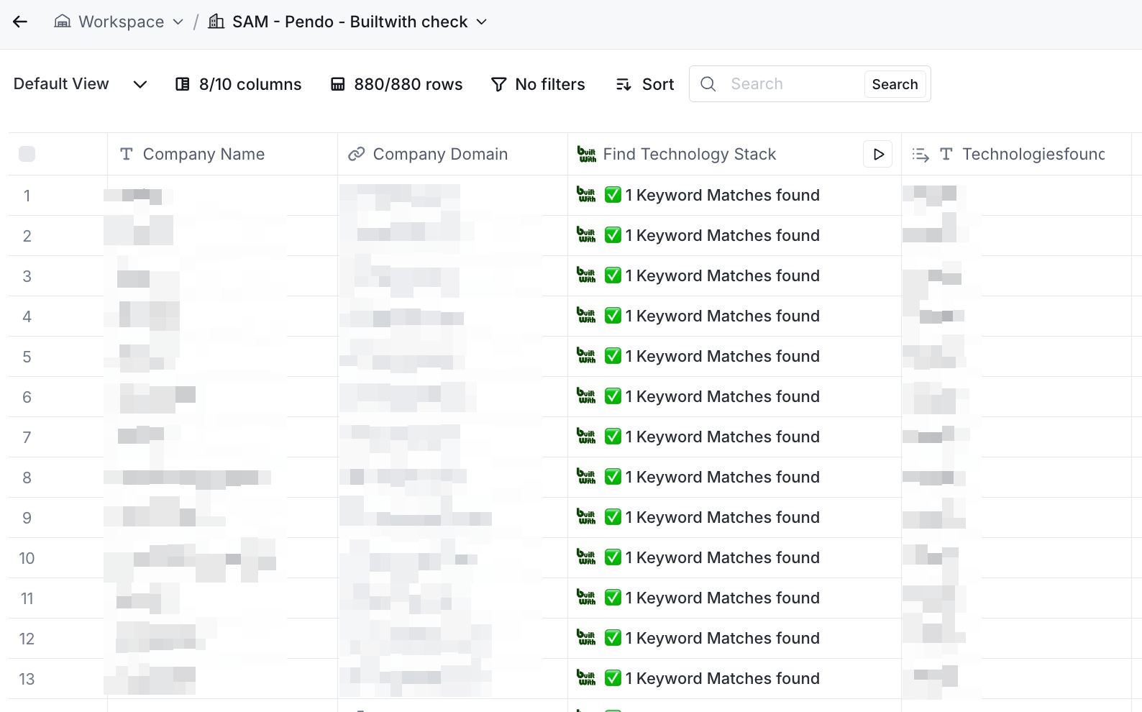This screenshot has width=1142, height=712.
Task: Open the No filters menu
Action: pyautogui.click(x=538, y=84)
